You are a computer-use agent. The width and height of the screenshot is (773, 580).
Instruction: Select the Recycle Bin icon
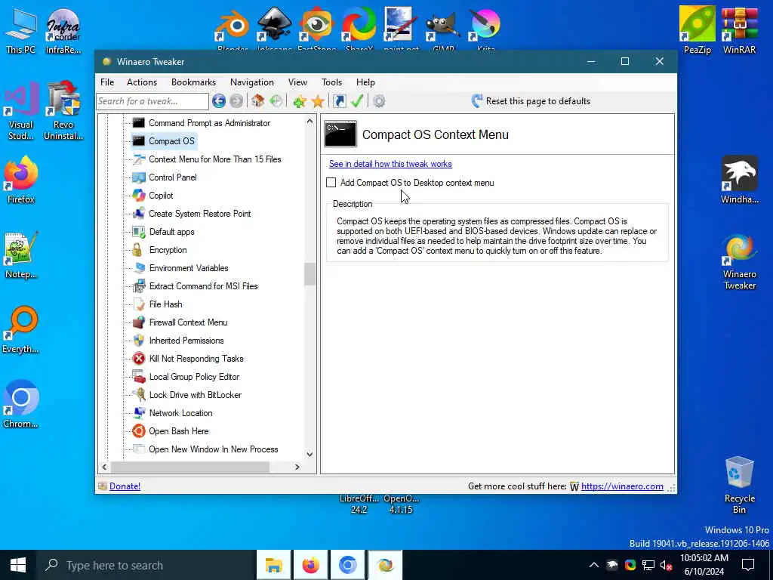(x=740, y=486)
